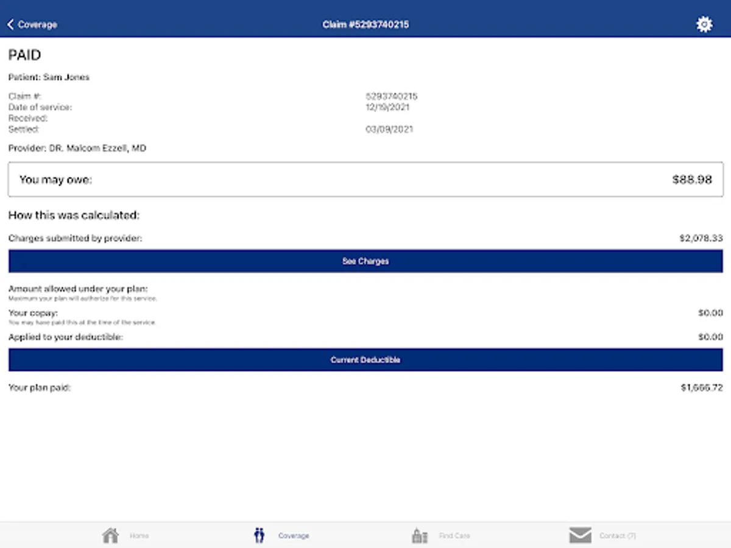Click the settled date 03/09/2021

(389, 129)
